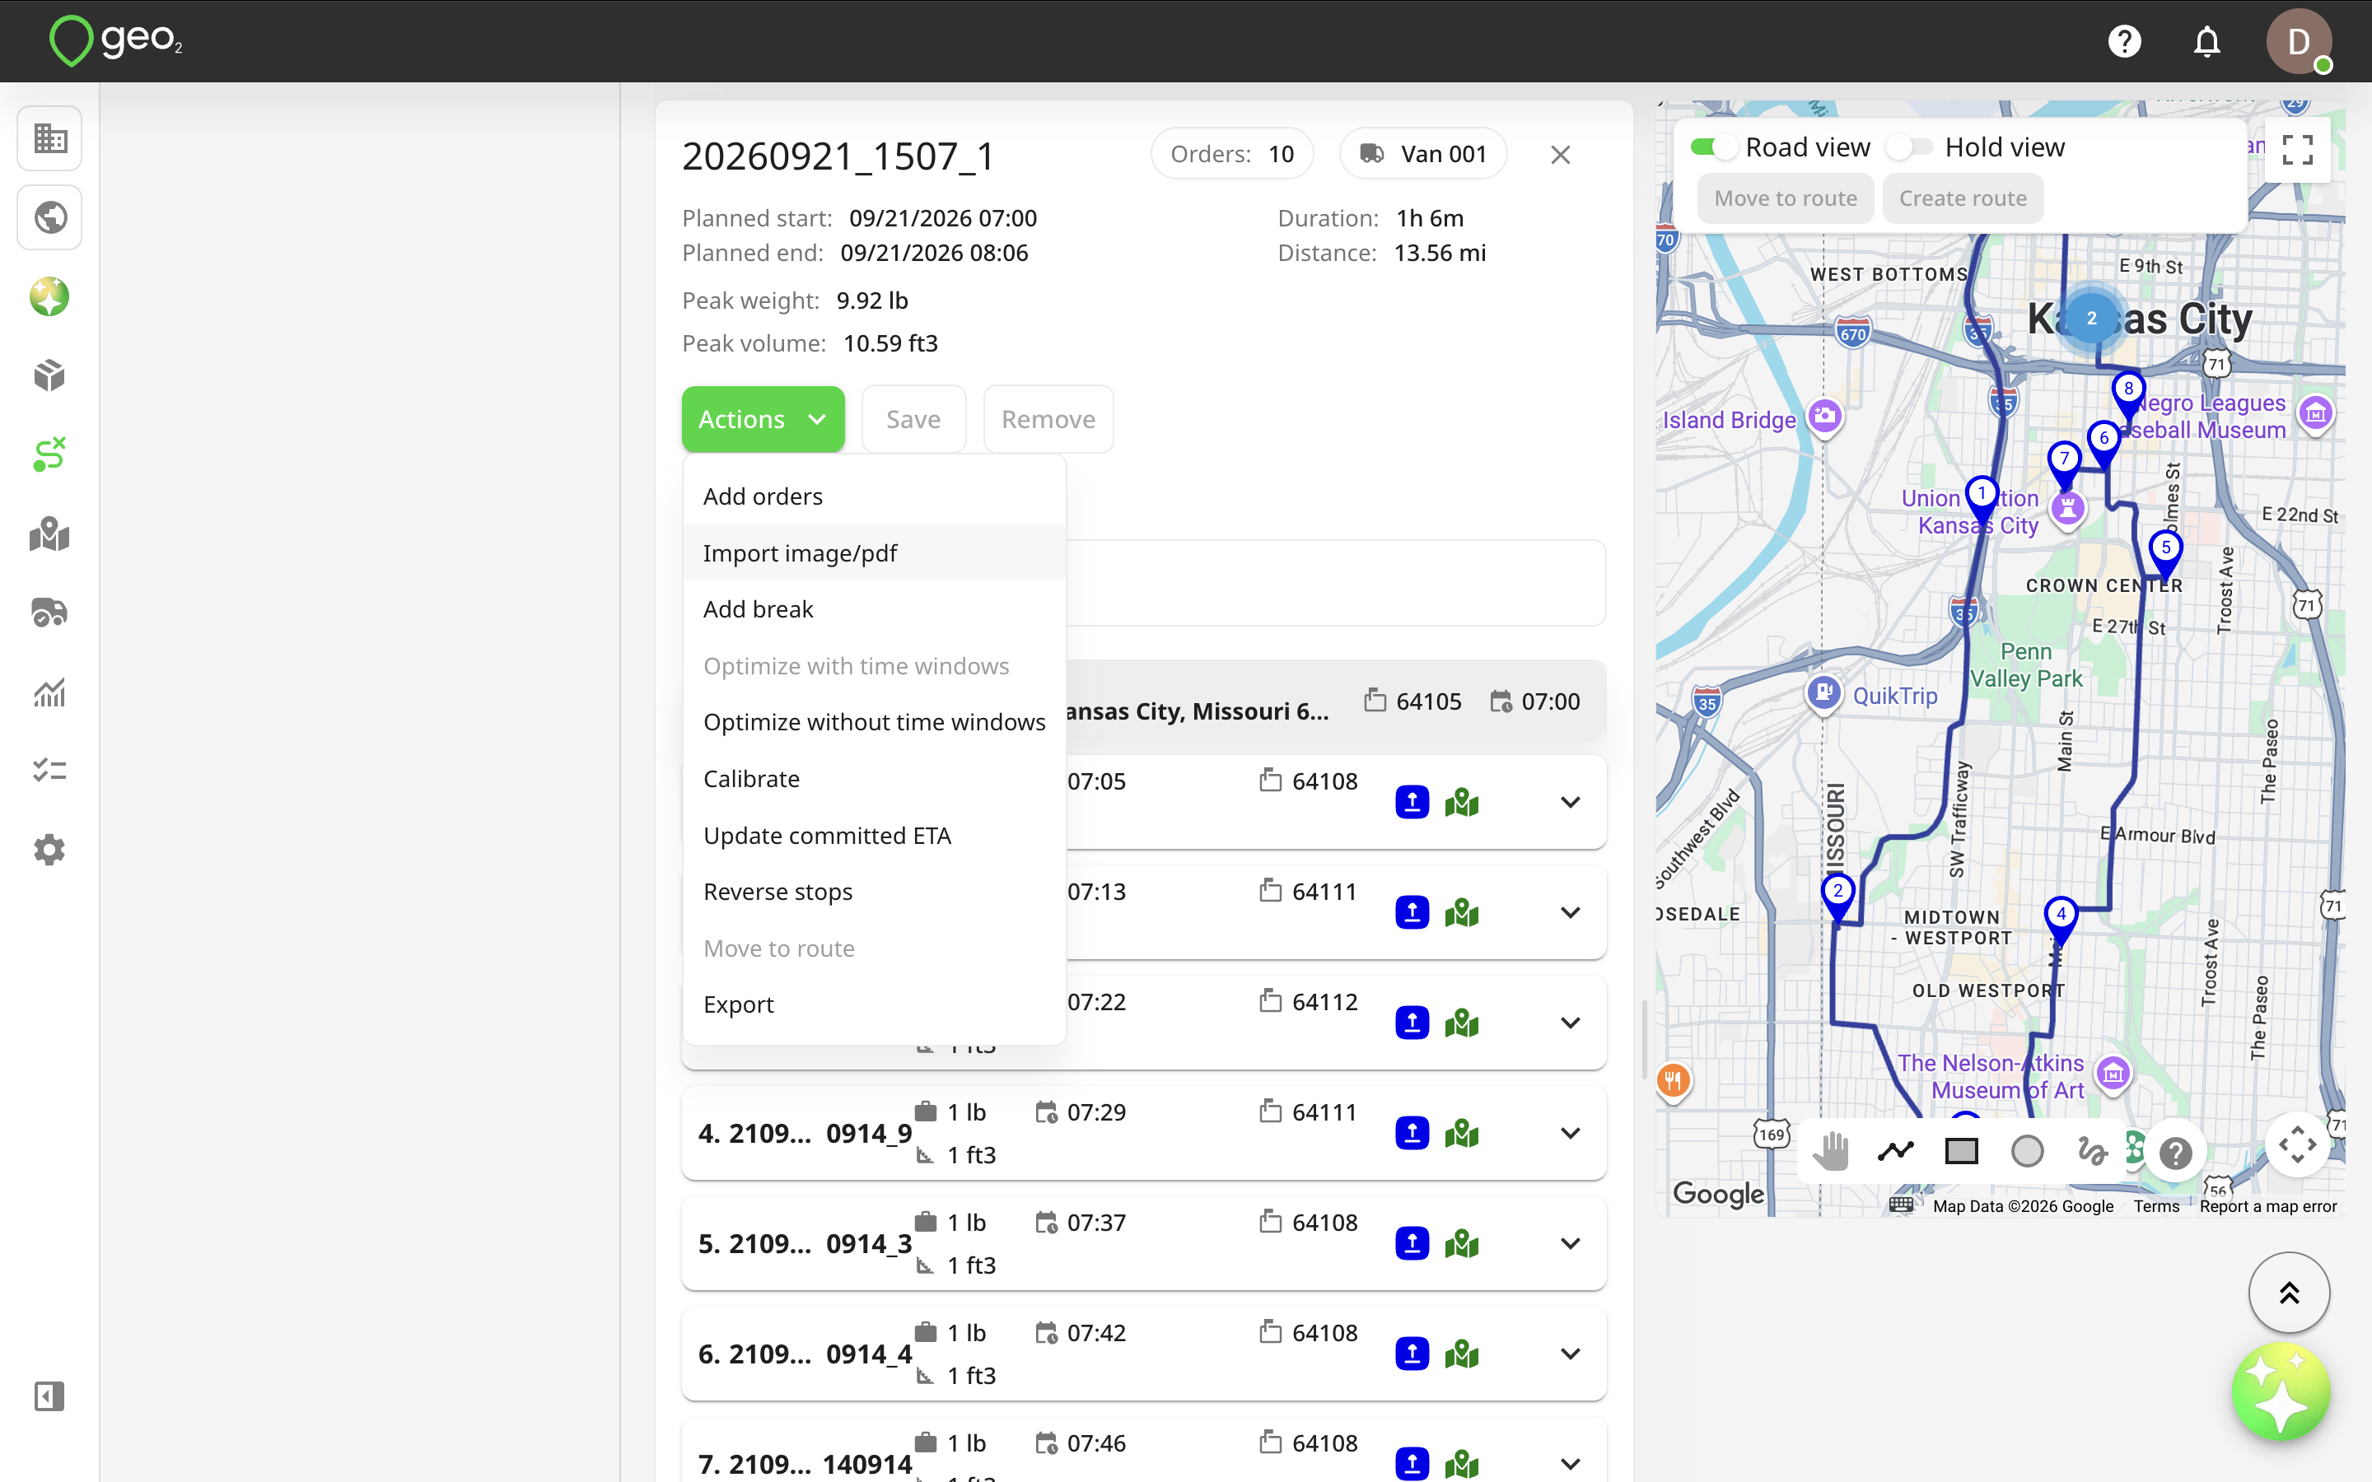Open Terms link on map
Screen dimensions: 2372x1482
[x=2156, y=1206]
